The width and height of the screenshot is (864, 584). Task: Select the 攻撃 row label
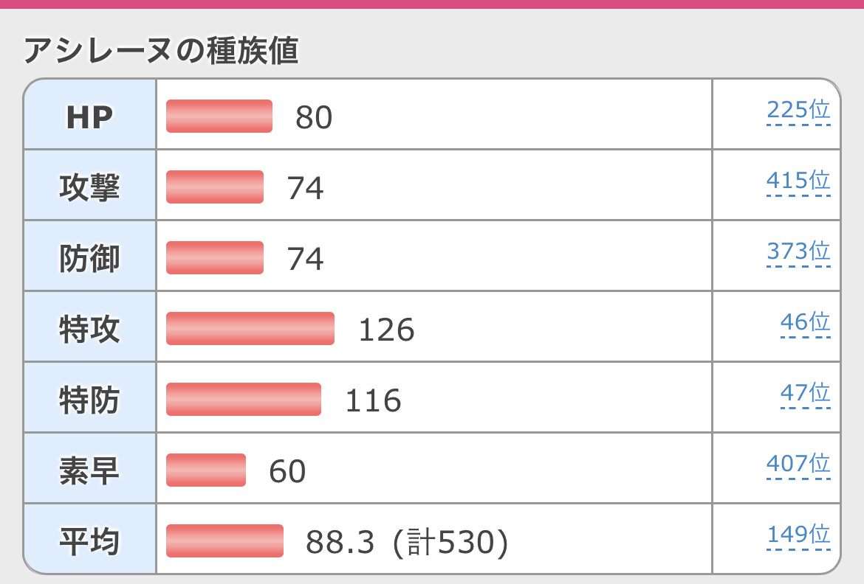(x=90, y=187)
